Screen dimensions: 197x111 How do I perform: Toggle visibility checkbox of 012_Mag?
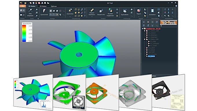149,42
